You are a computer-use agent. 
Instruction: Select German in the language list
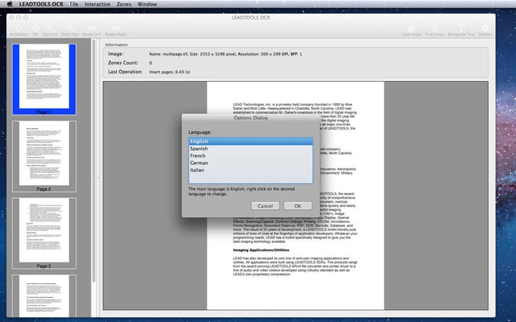[x=251, y=163]
